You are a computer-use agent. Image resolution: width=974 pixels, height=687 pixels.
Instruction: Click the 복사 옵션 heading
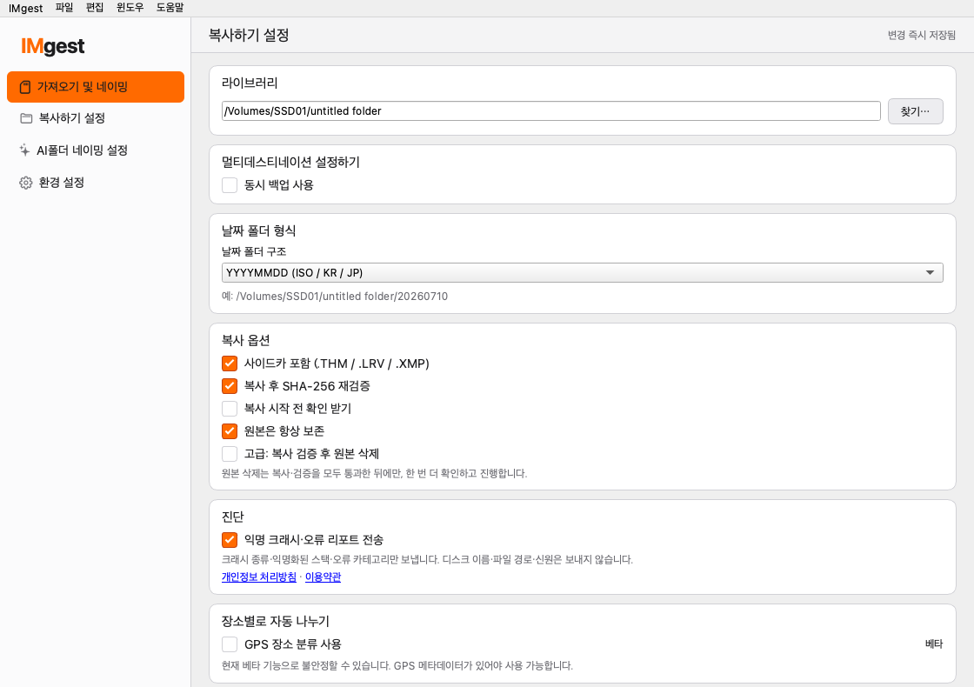pos(246,340)
